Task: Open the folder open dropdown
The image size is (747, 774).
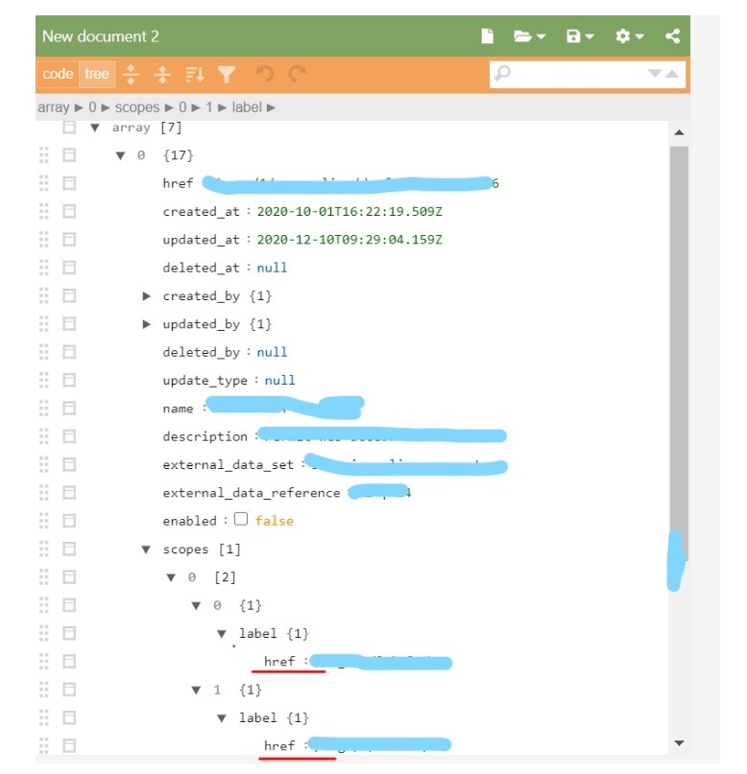Action: pyautogui.click(x=528, y=36)
